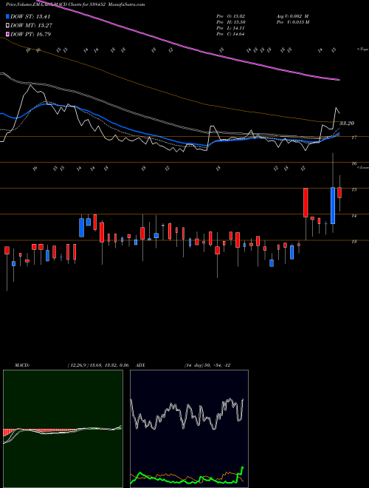Select the DOW MT: 13.27 label

point(31,26)
